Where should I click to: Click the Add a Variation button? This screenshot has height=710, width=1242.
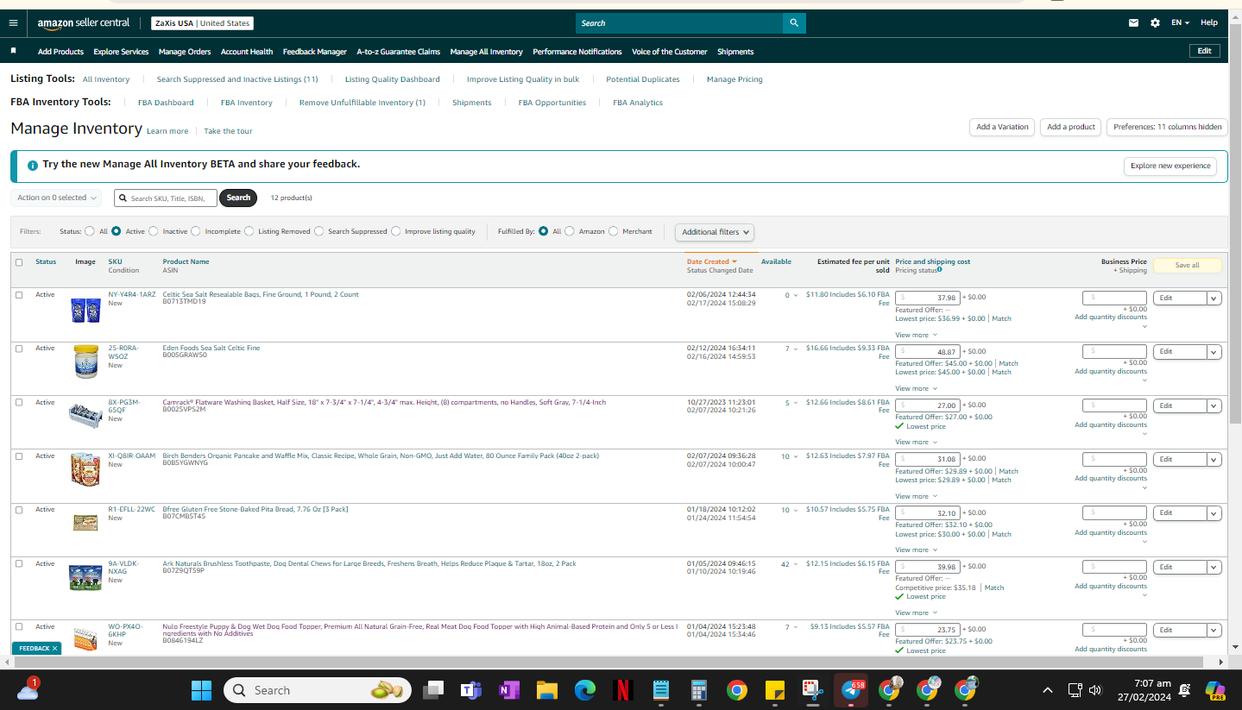click(1002, 127)
